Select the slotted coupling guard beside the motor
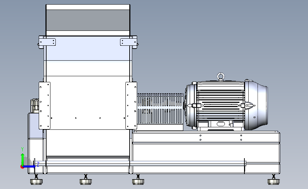 (x=160, y=109)
